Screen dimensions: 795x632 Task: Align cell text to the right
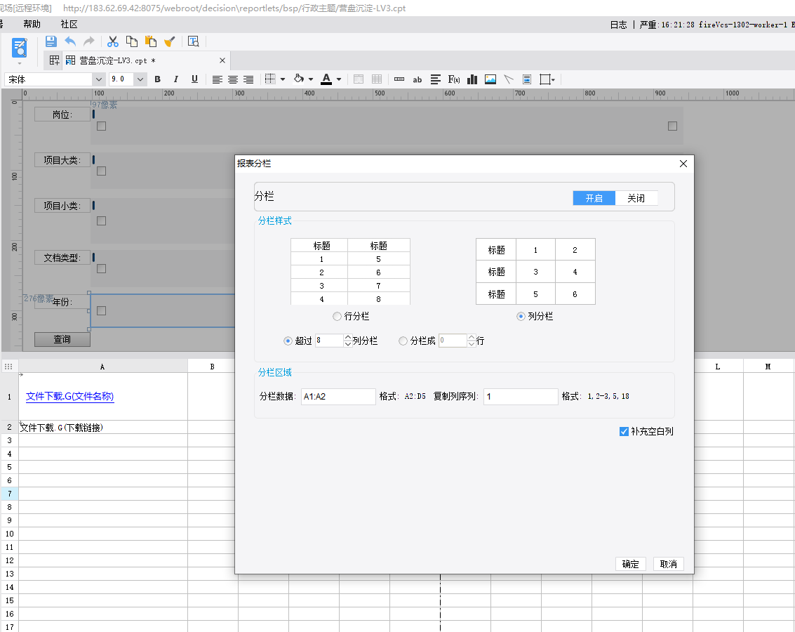pos(248,79)
